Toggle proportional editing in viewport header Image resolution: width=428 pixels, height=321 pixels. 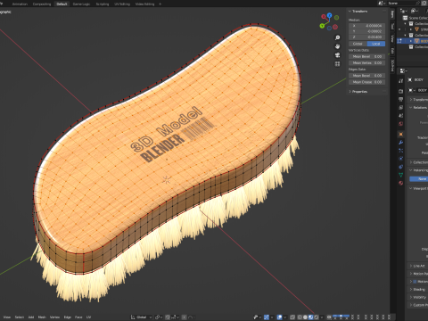[x=185, y=317]
